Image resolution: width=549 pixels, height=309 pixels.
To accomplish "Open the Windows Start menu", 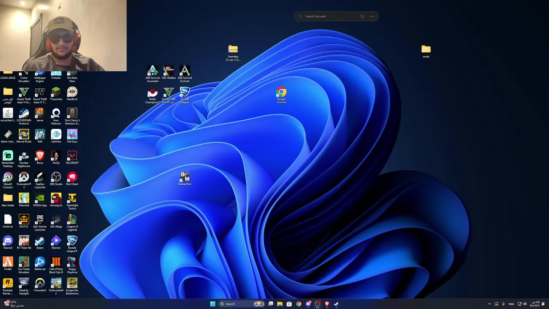I will (213, 304).
